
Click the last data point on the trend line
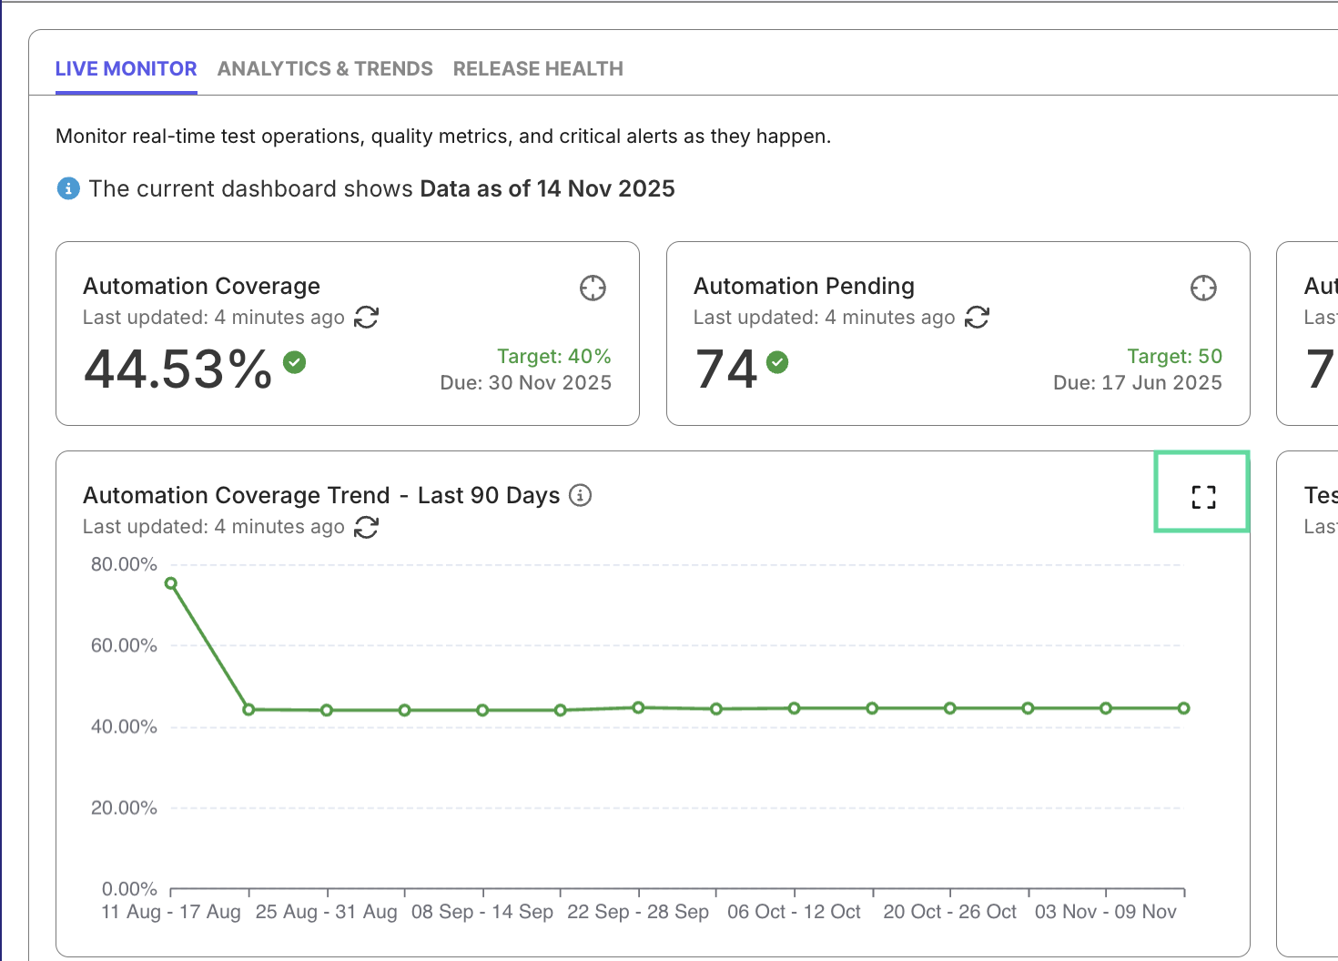pyautogui.click(x=1183, y=708)
